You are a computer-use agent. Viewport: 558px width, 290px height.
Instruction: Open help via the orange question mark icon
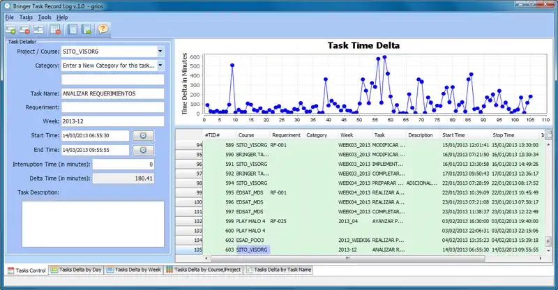click(x=103, y=29)
